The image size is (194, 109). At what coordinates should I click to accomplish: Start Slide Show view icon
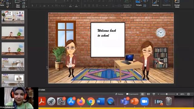pos(154,94)
